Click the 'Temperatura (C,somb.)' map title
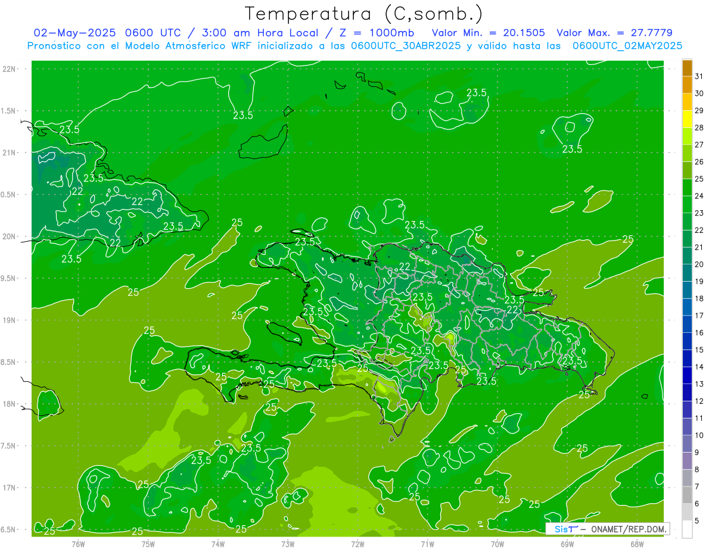 [x=363, y=14]
